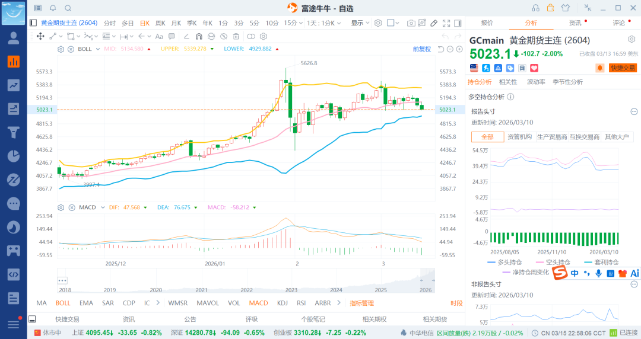641x339 pixels.
Task: Open BOLL indicator settings gear
Action: [x=61, y=49]
